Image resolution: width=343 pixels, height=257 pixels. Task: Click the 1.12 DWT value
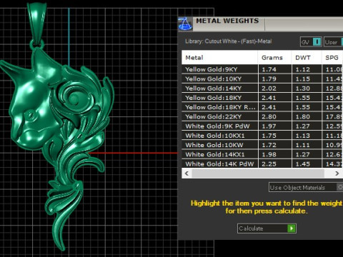pyautogui.click(x=303, y=69)
